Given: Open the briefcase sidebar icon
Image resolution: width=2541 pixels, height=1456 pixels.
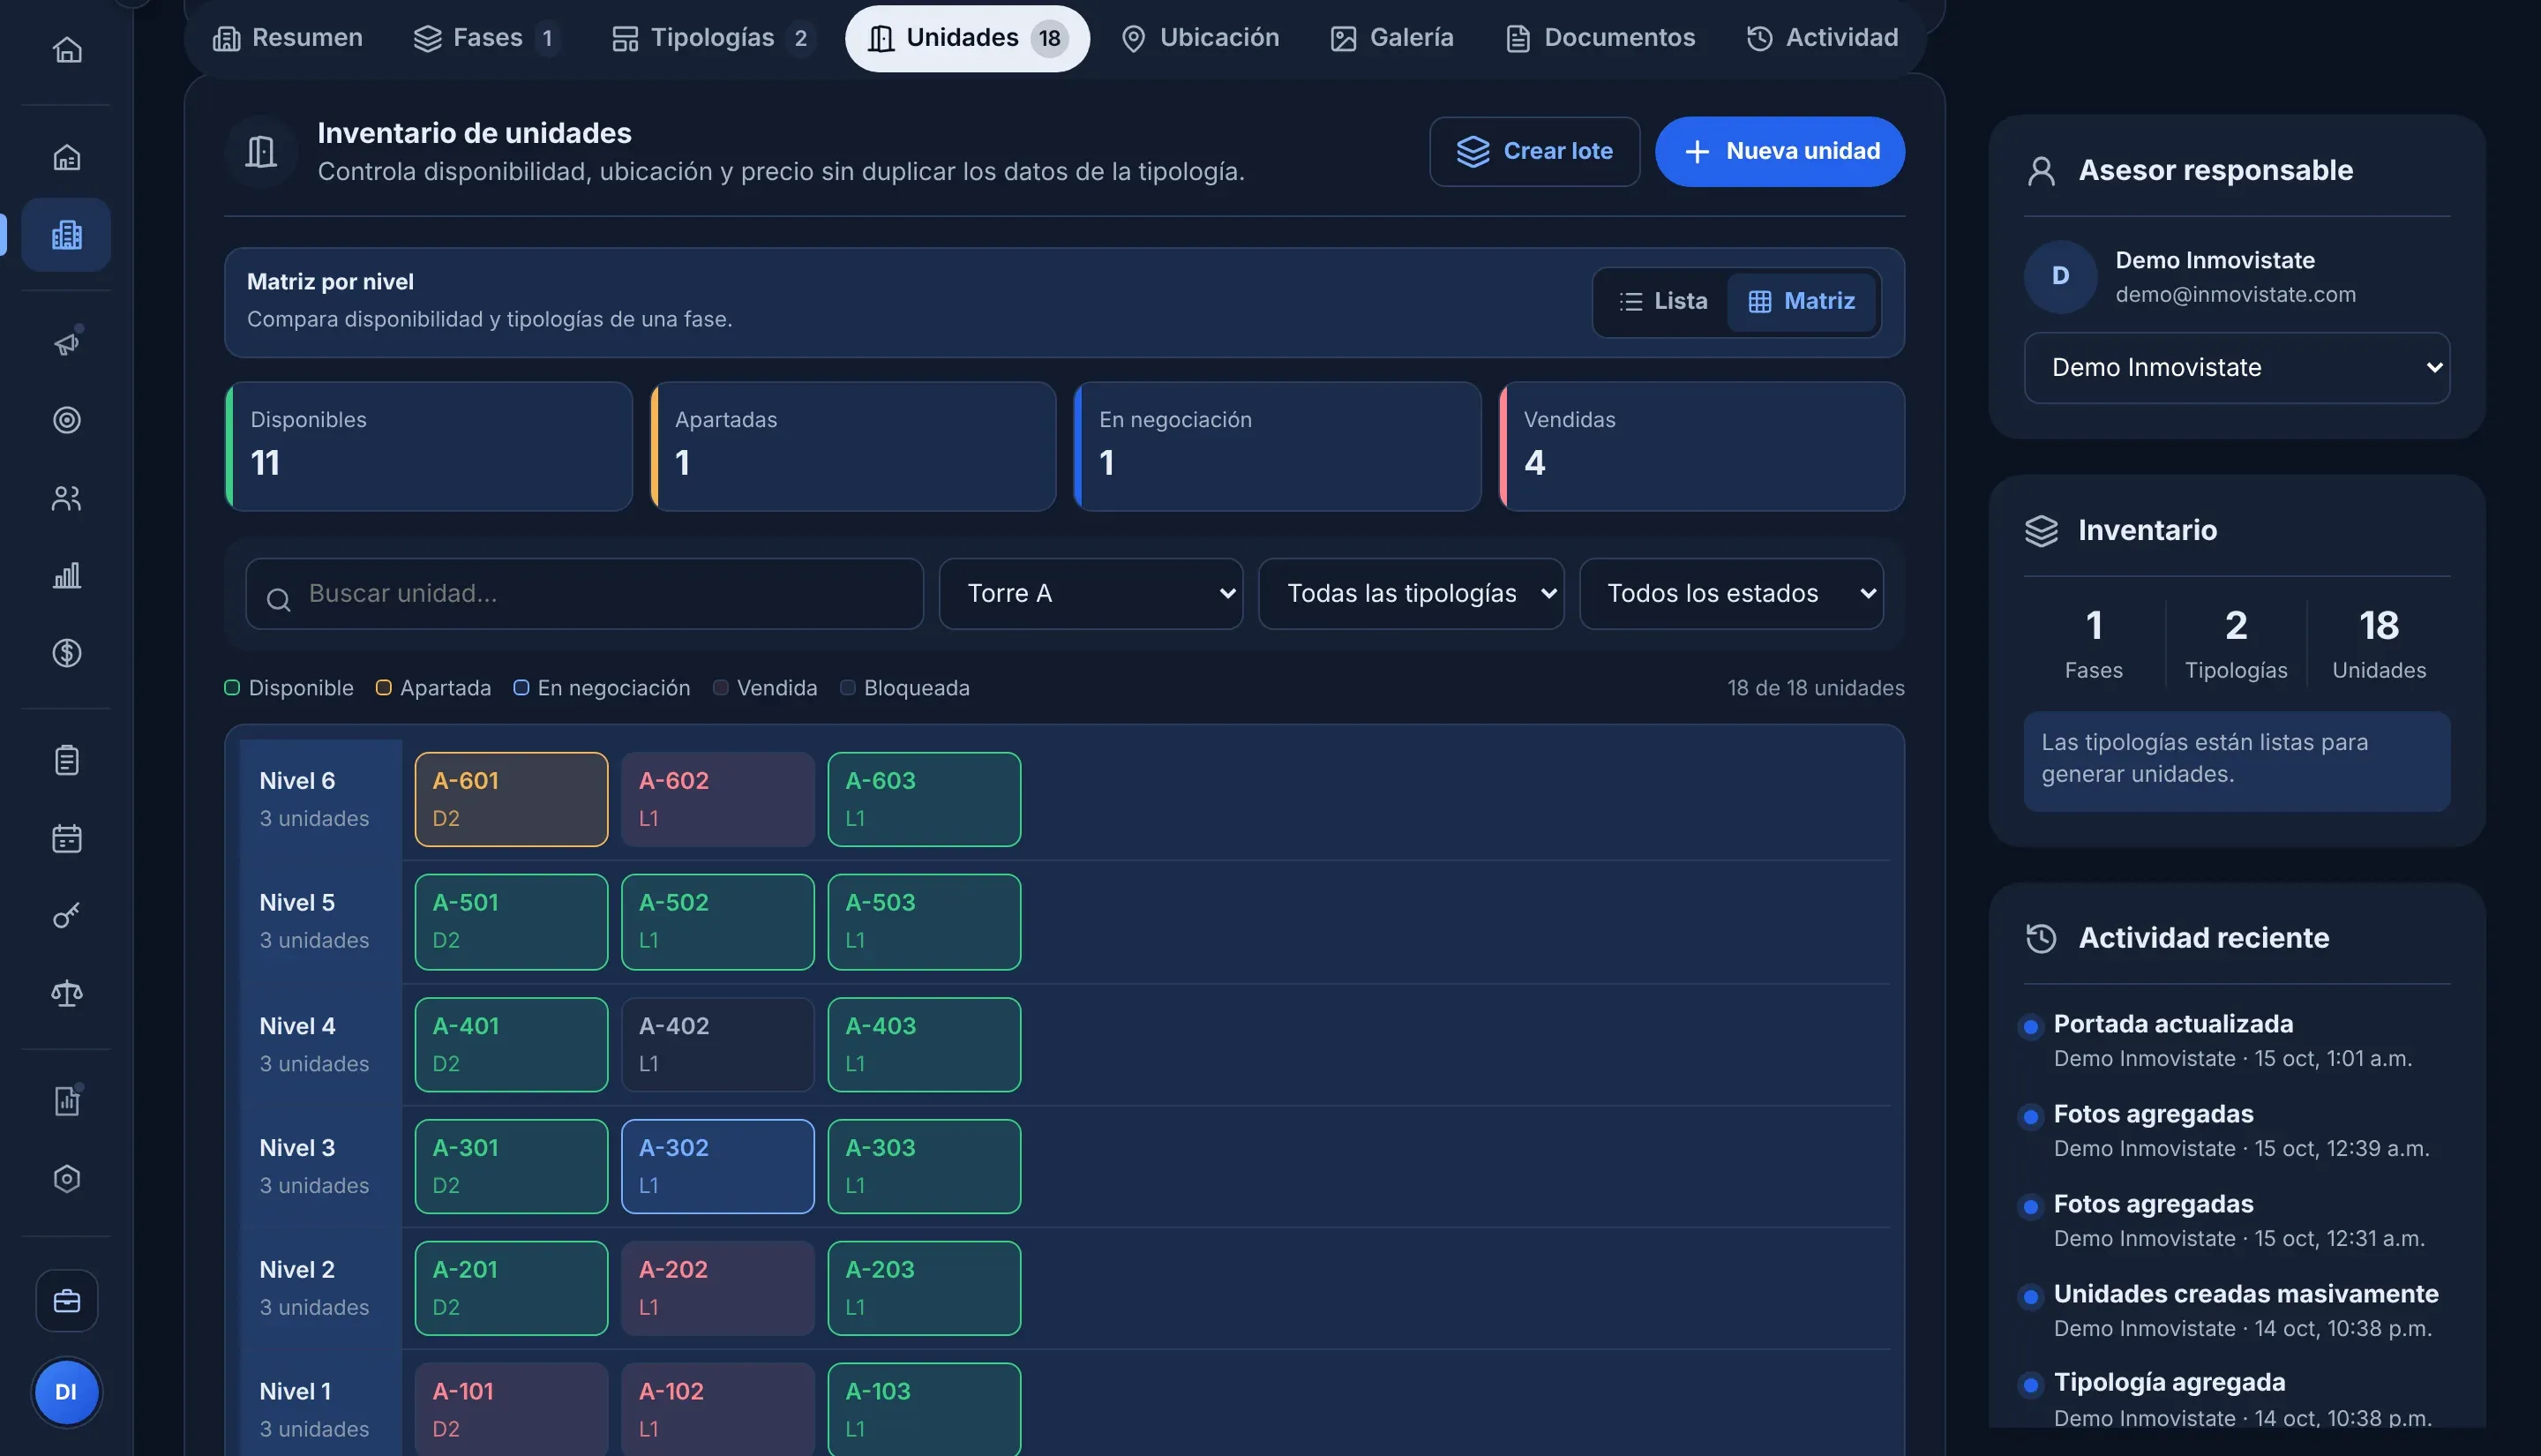Looking at the screenshot, I should click(x=67, y=1301).
